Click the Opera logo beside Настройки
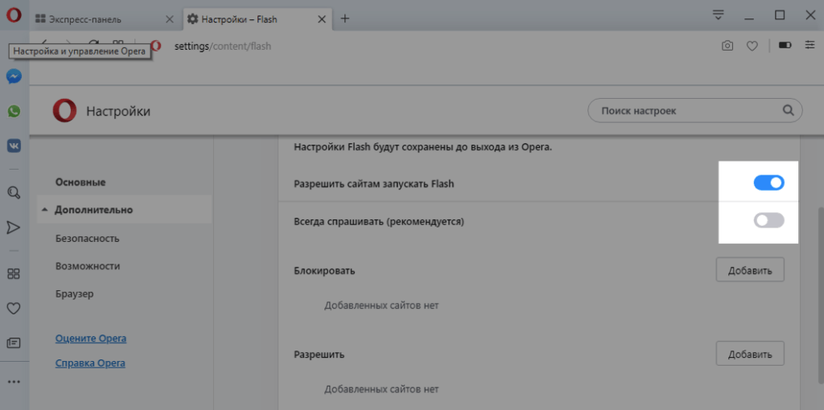This screenshot has width=824, height=410. pos(64,111)
